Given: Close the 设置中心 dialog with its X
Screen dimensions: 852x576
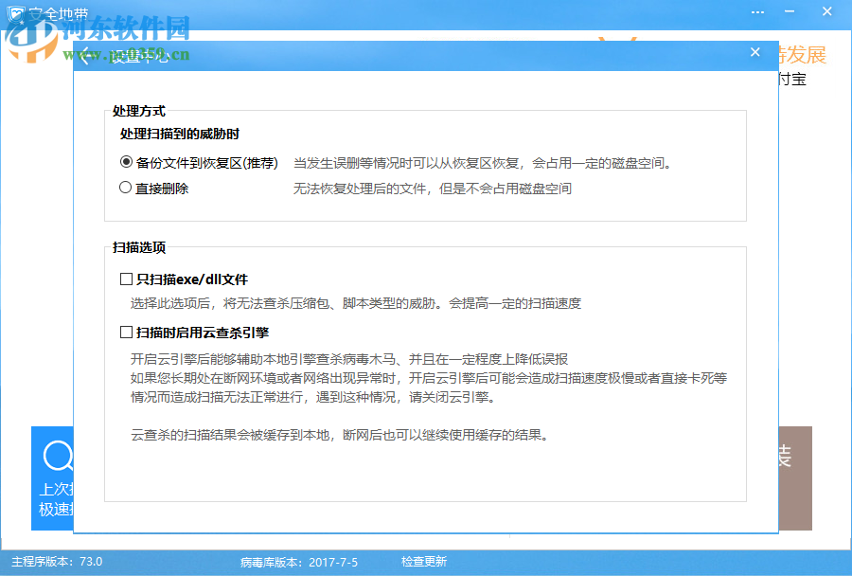Looking at the screenshot, I should [x=754, y=53].
